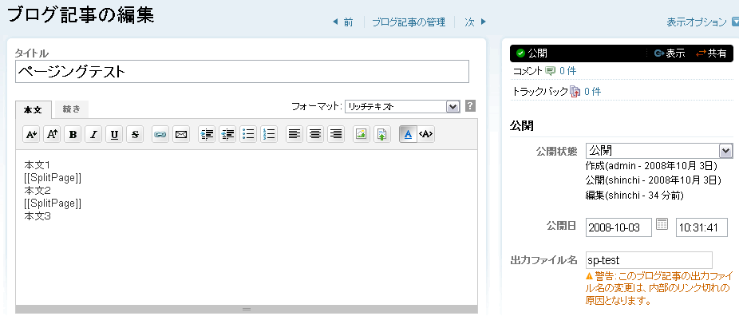Open the calendar picker for 公開日
739x332 pixels.
click(662, 225)
